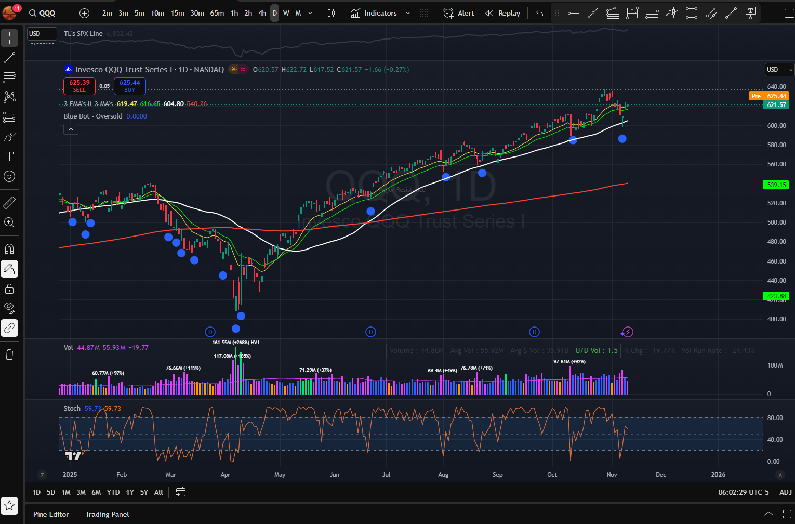The image size is (795, 524).
Task: Select the 3M date range
Action: point(81,492)
